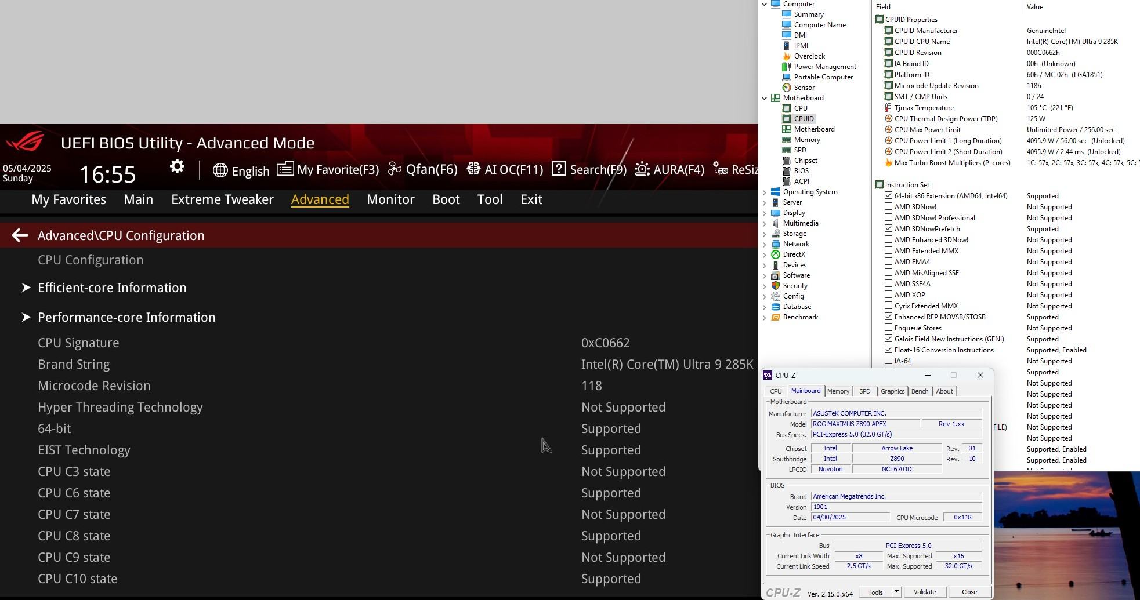Switch to CPU-Z Memory tab
Image resolution: width=1140 pixels, height=600 pixels.
(x=838, y=391)
